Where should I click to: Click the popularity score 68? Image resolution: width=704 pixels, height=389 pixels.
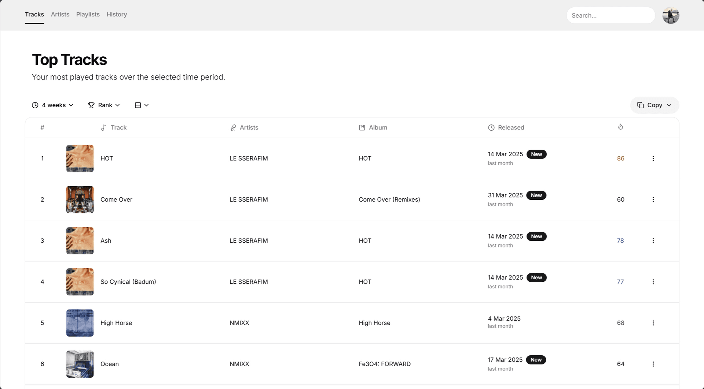[x=620, y=323]
